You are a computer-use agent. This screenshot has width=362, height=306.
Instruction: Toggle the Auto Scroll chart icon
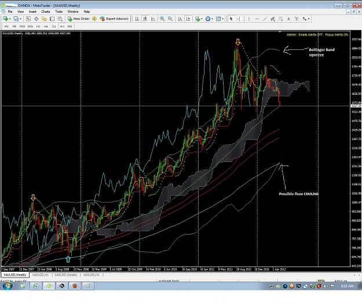click(180, 19)
